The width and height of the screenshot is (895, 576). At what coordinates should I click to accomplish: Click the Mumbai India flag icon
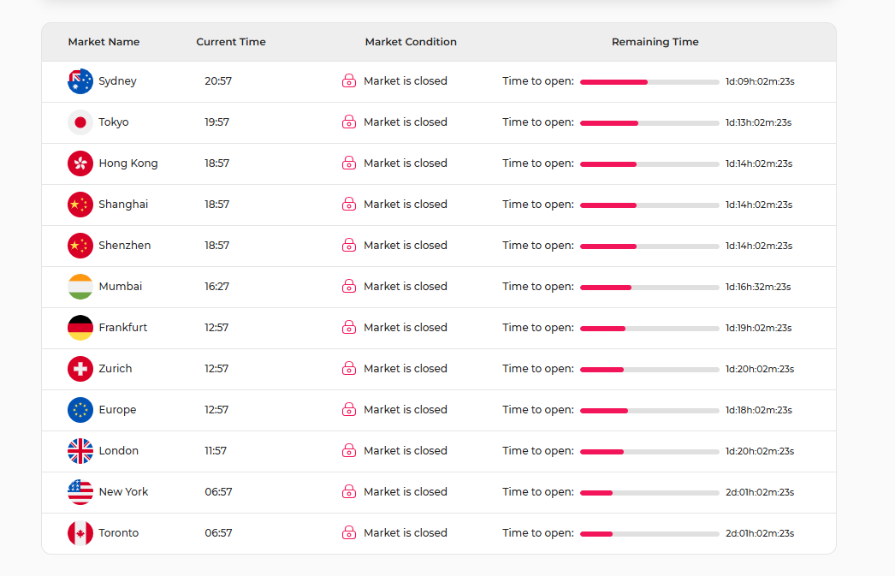pyautogui.click(x=80, y=287)
